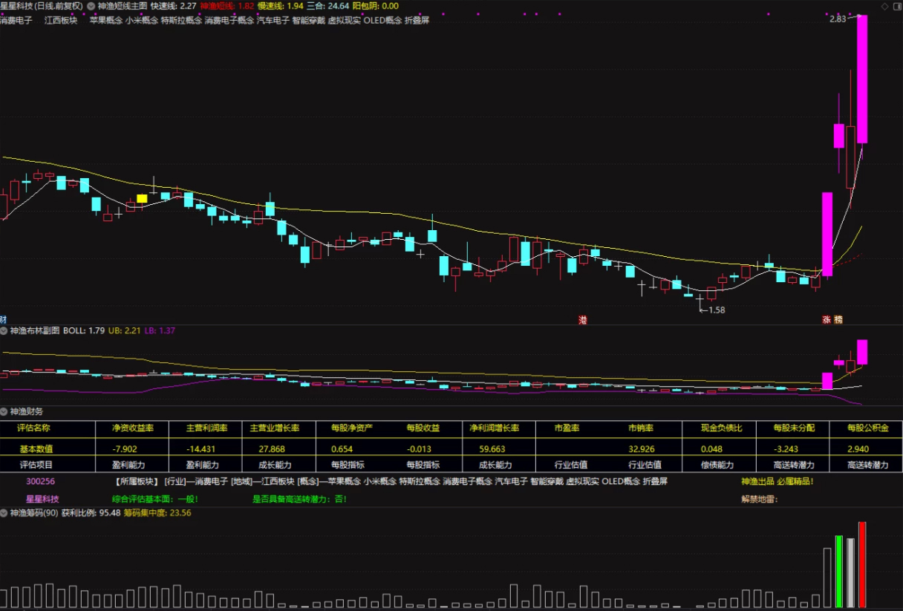Click the UB: 2.21 upper band label
Viewport: 903px width, 611px height.
click(125, 330)
